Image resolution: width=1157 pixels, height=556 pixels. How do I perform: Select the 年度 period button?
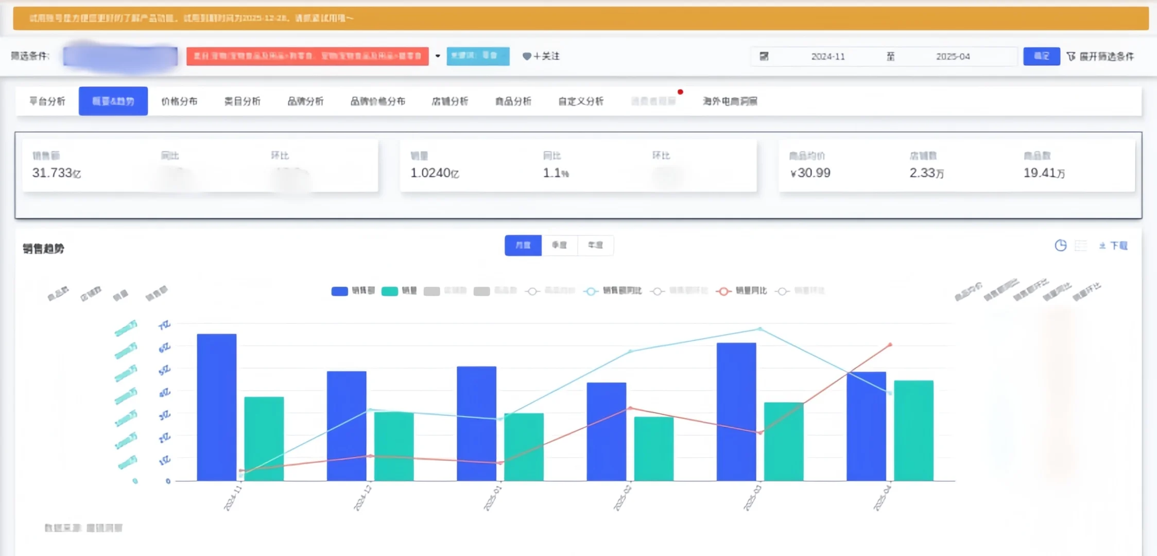pos(596,245)
